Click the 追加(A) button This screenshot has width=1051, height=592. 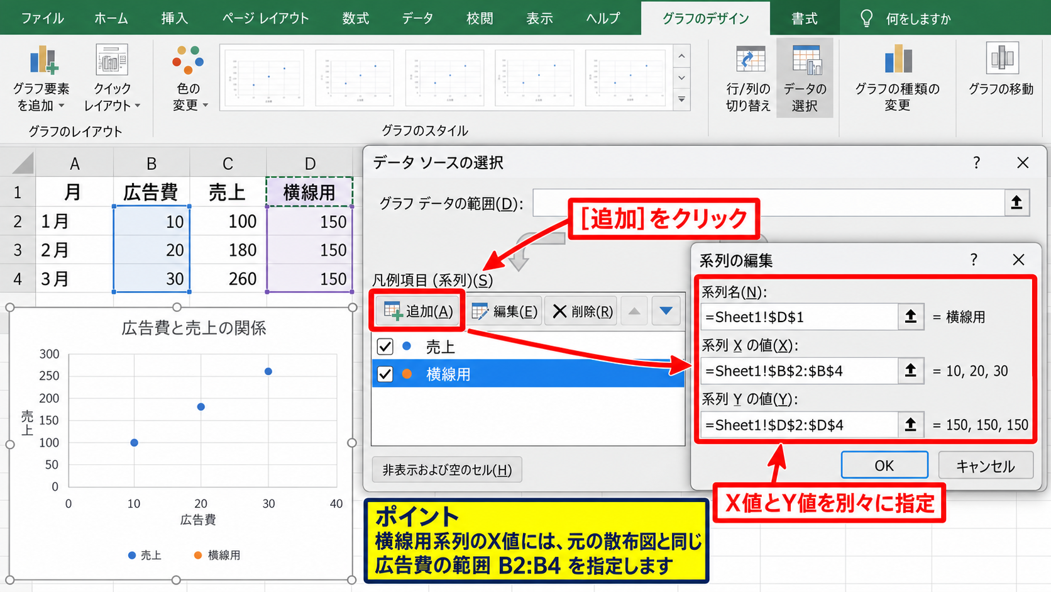click(x=418, y=311)
